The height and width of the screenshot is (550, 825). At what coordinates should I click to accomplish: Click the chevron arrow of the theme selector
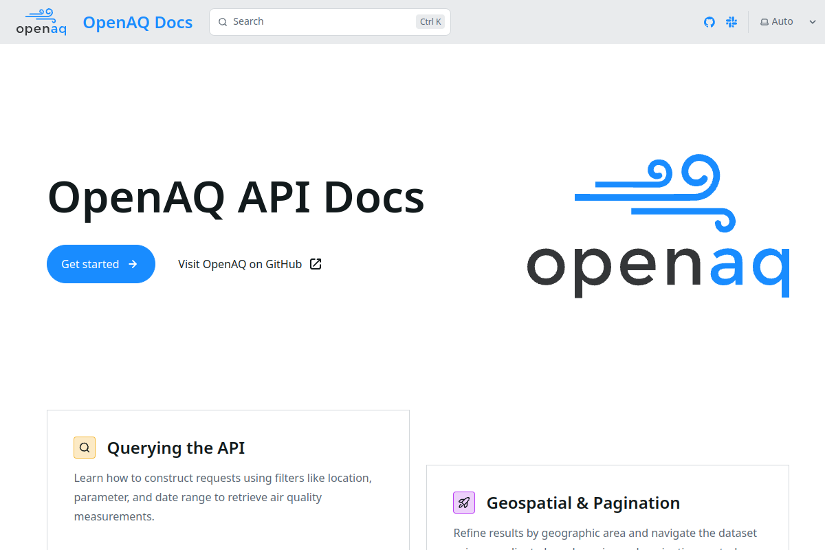pyautogui.click(x=812, y=22)
